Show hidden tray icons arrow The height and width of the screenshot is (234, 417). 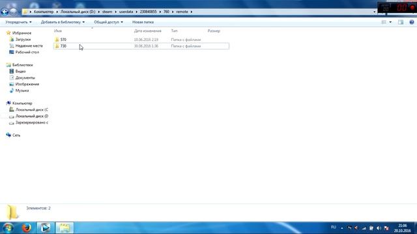coord(342,228)
